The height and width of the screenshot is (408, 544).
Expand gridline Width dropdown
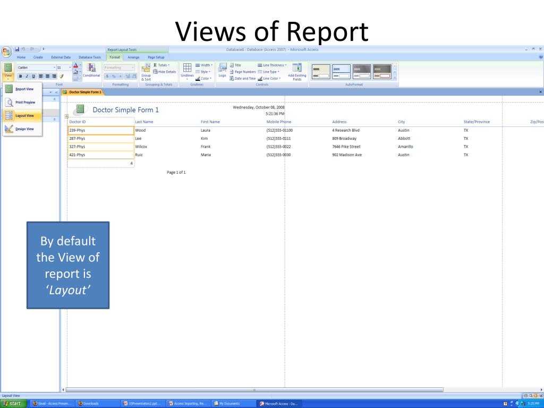coord(204,65)
